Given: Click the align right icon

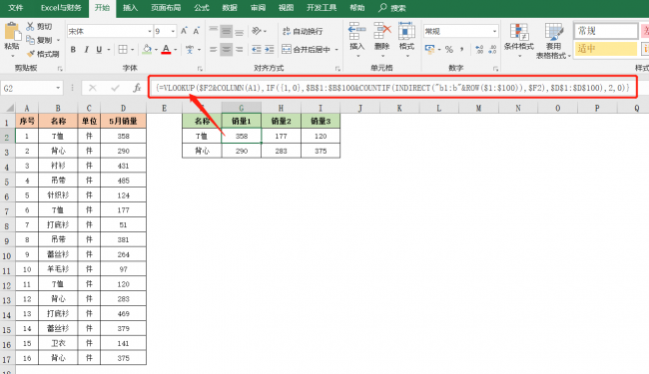Looking at the screenshot, I should [240, 50].
